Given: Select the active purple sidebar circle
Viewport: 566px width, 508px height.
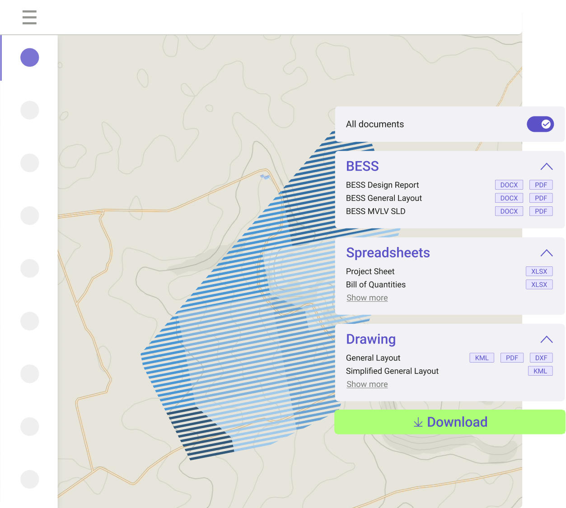Looking at the screenshot, I should click(30, 57).
